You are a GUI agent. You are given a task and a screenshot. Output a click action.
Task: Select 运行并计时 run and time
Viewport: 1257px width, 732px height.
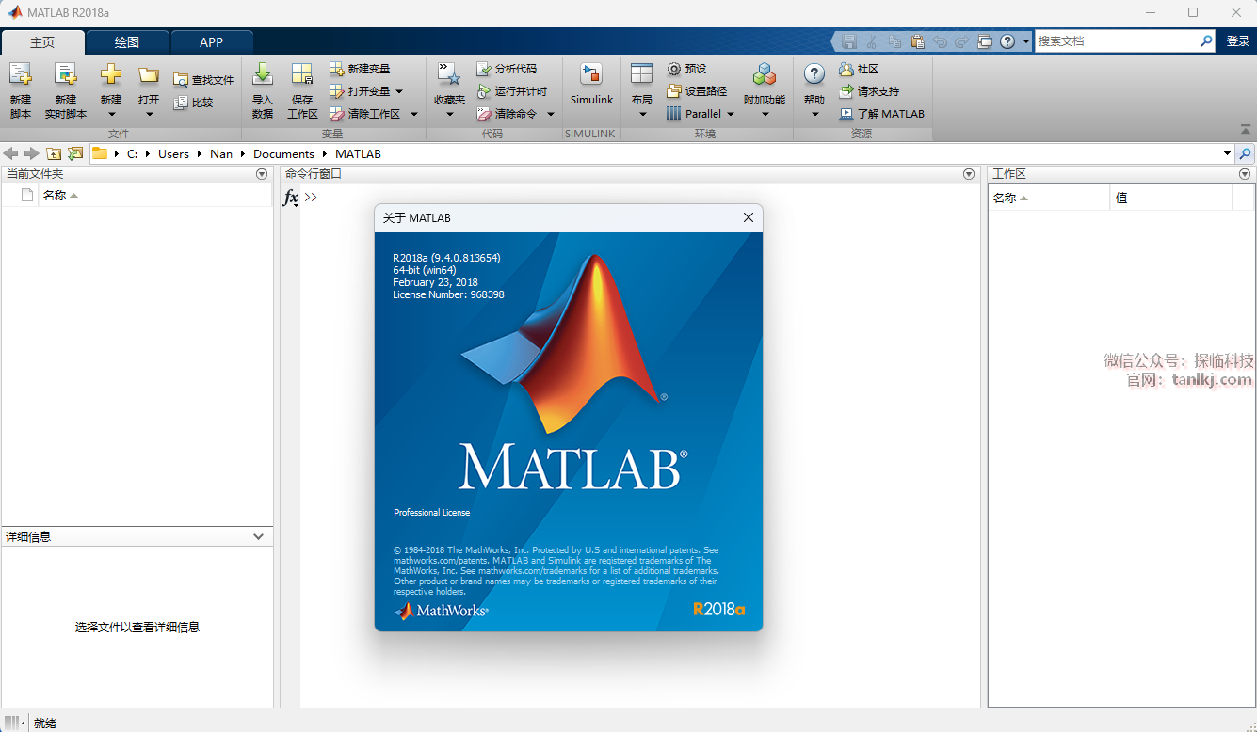(511, 91)
